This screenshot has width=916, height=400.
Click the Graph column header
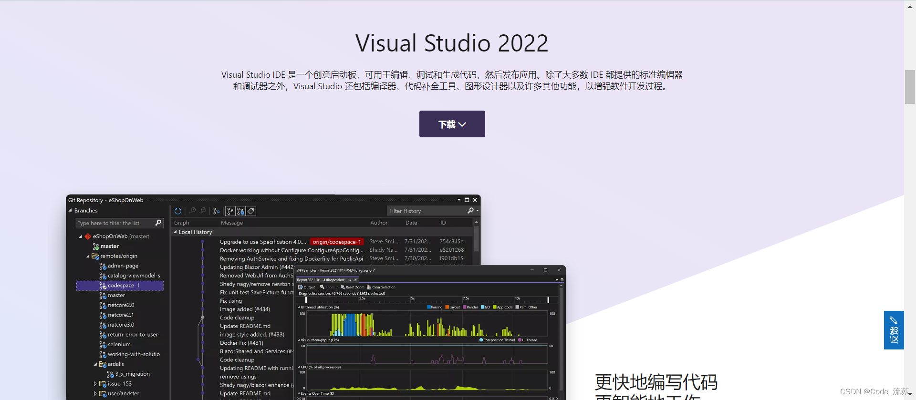coord(181,223)
